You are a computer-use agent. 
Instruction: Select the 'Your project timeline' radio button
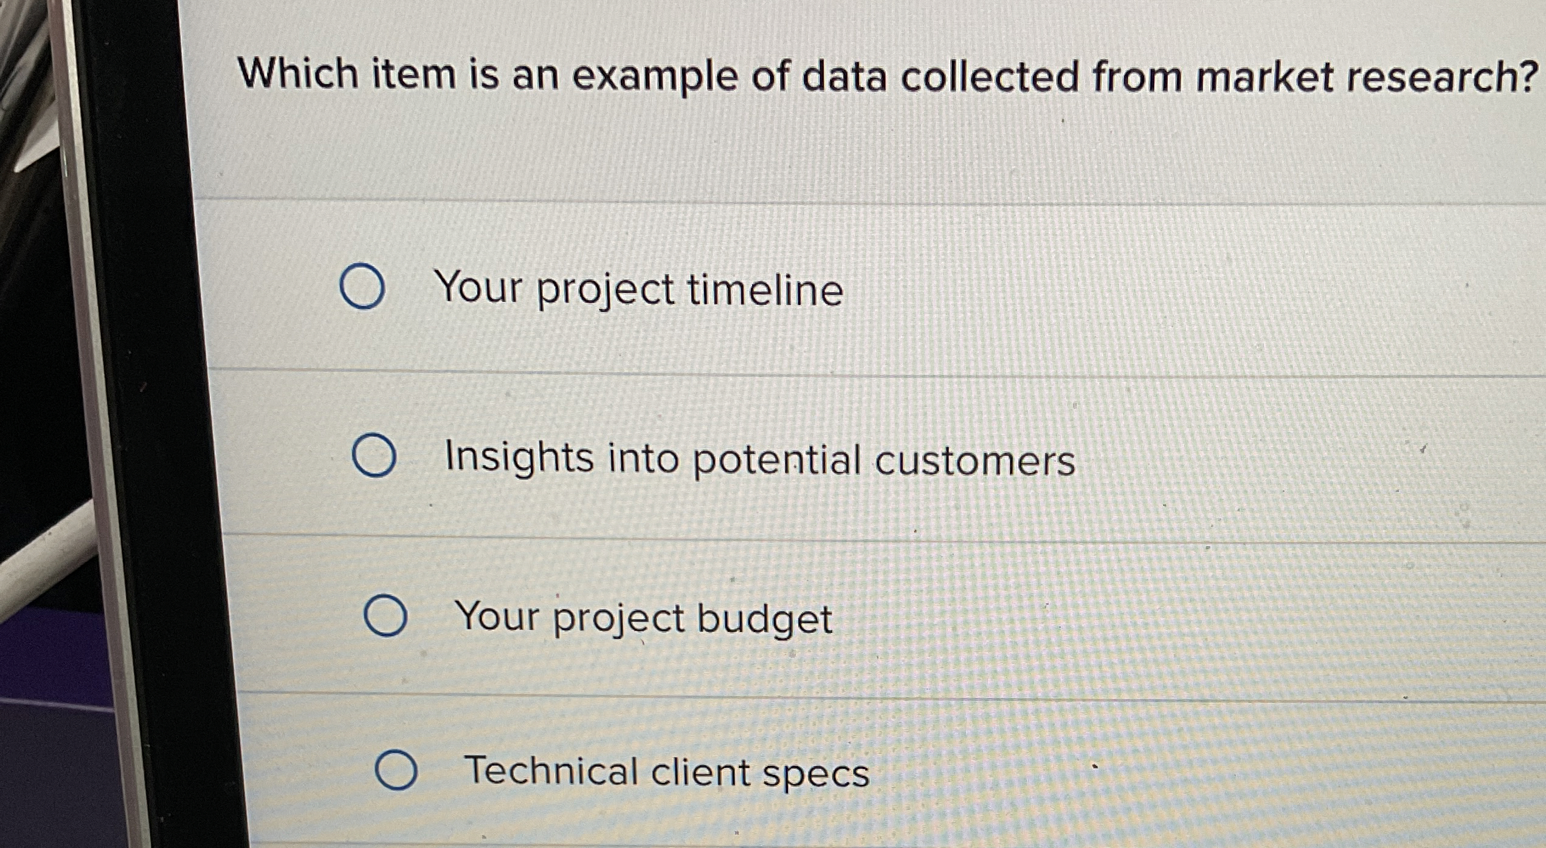[x=362, y=287]
